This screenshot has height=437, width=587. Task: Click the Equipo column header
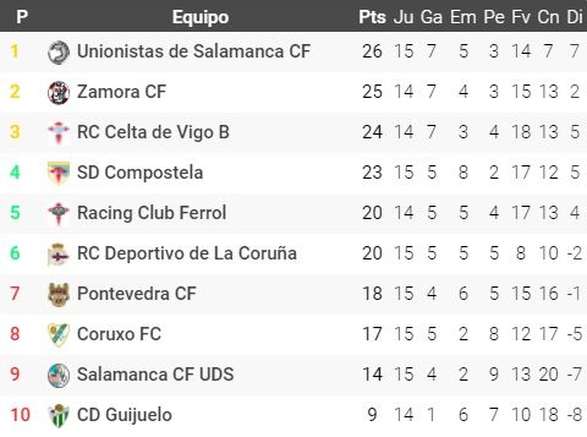point(200,17)
